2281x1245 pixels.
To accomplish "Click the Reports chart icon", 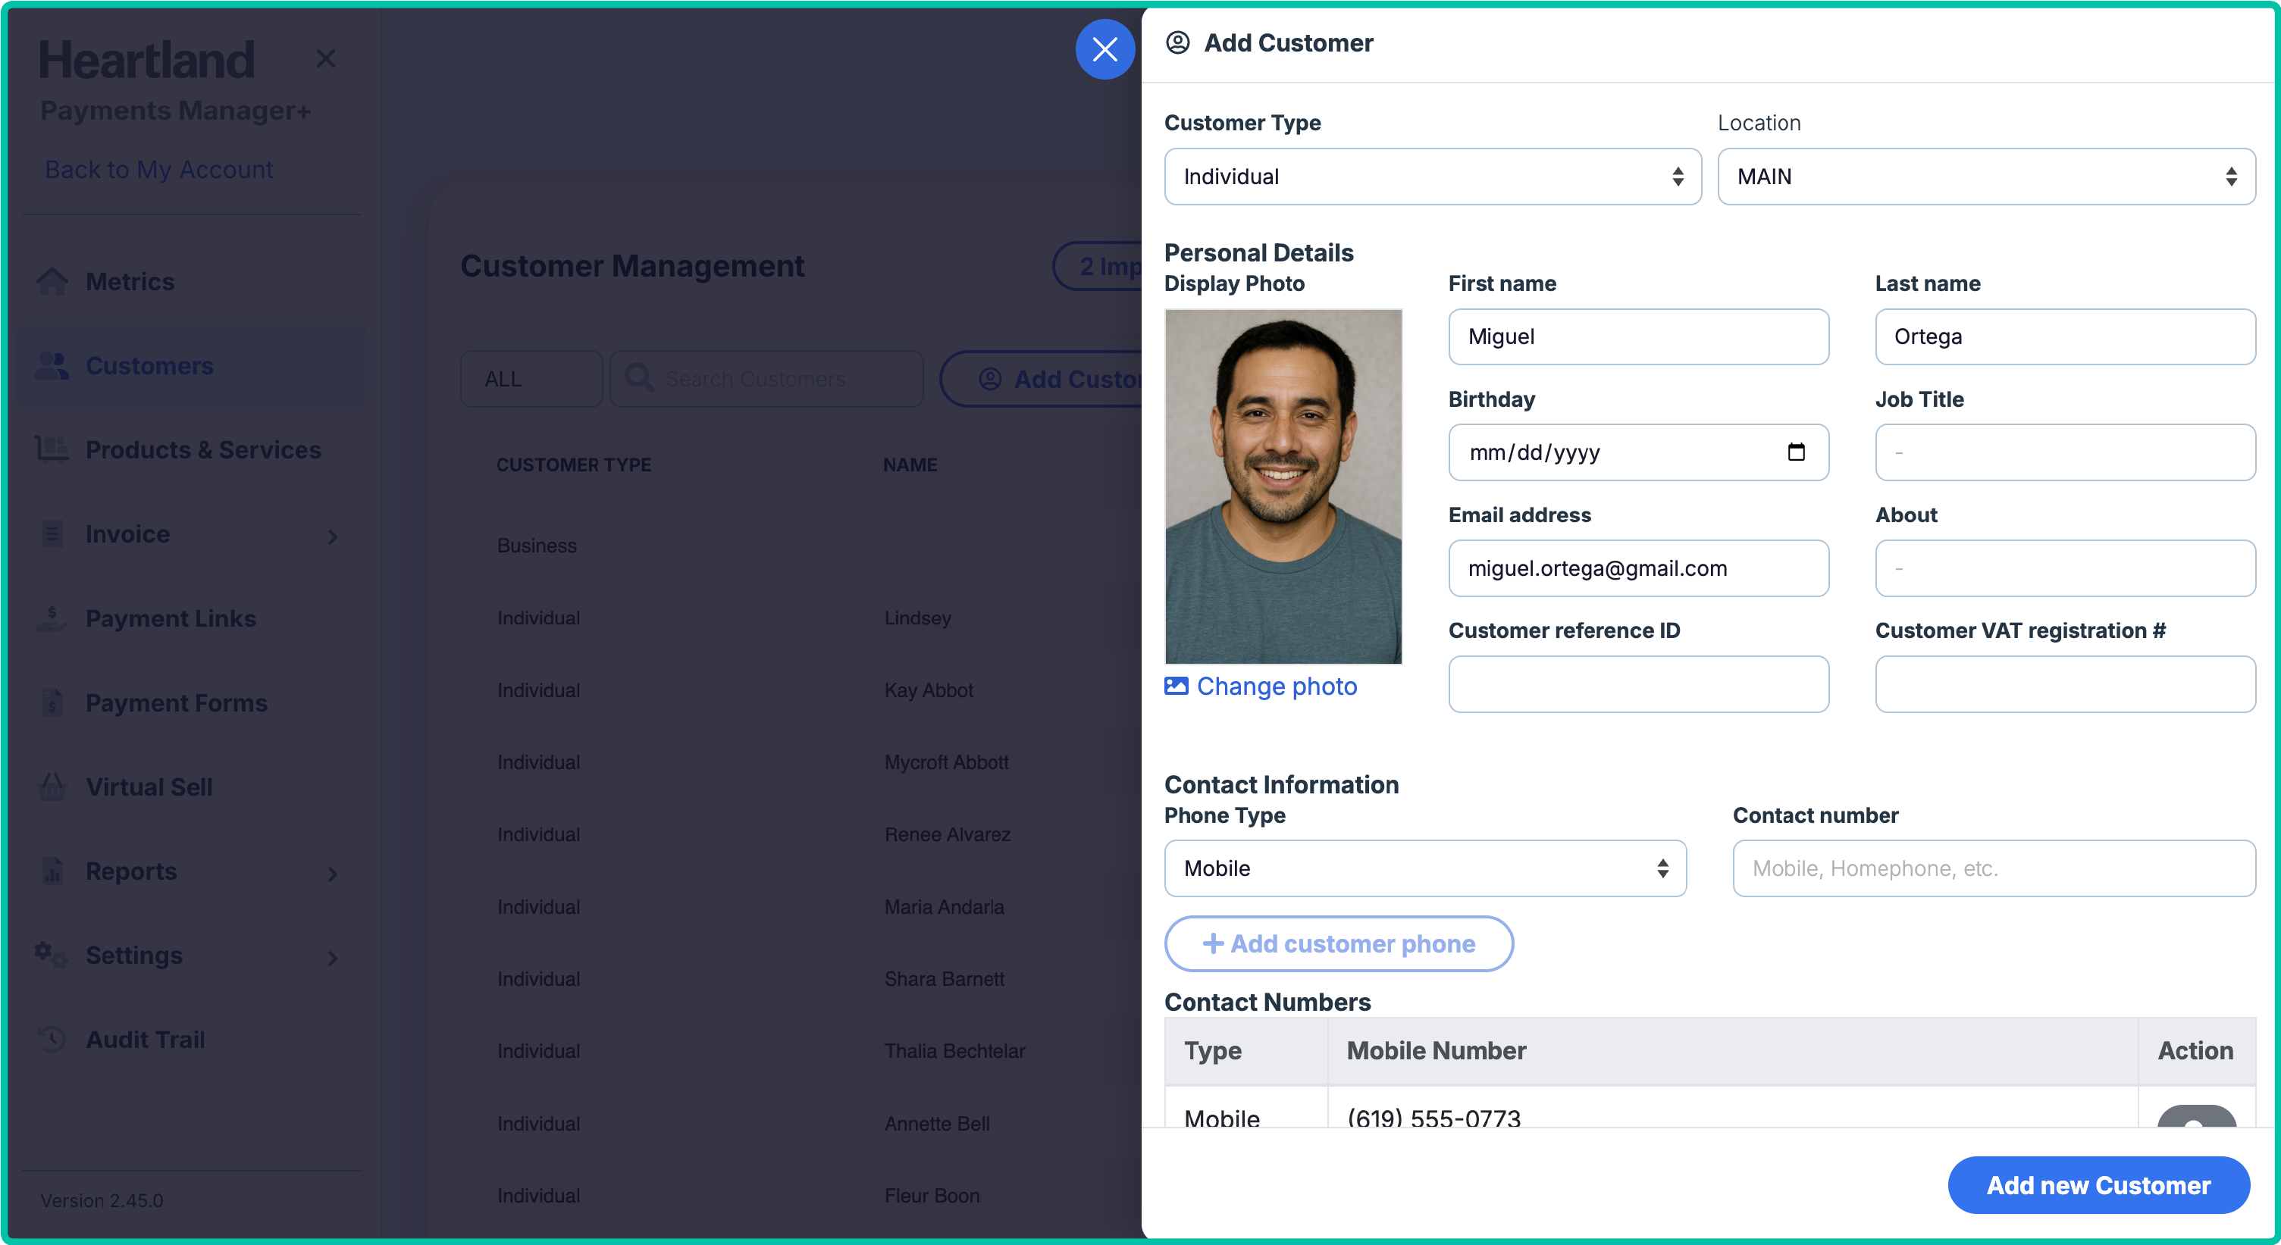I will point(52,871).
